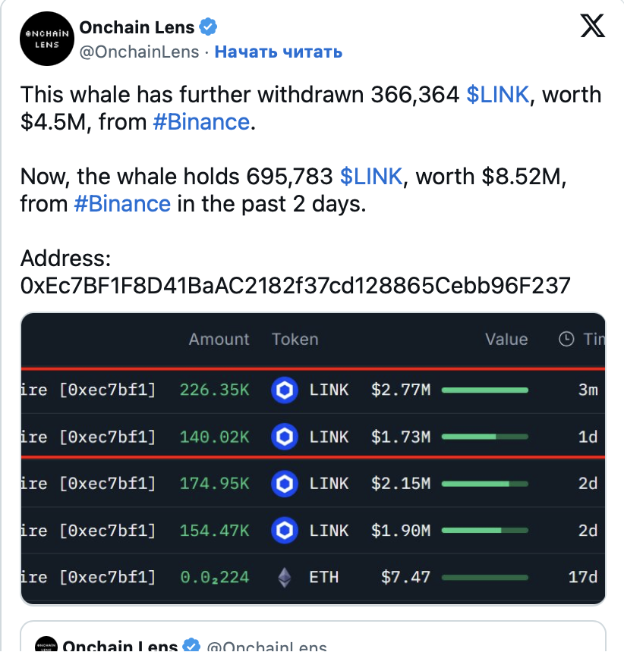624x652 pixels.
Task: Open the first $LINK cashtag link
Action: 497,96
